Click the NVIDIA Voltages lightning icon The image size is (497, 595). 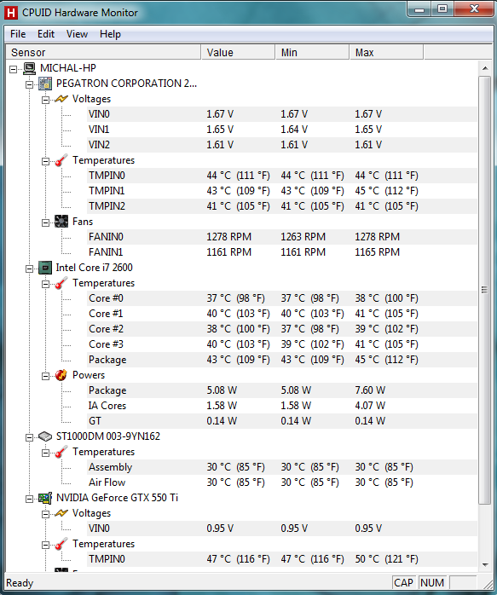(x=61, y=513)
